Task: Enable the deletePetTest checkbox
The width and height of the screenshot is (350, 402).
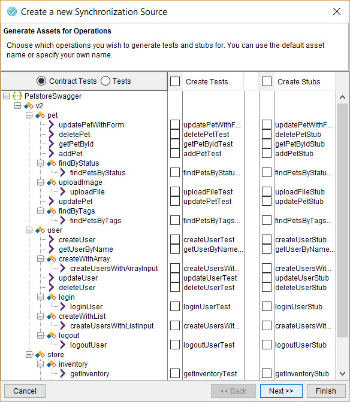Action: (175, 135)
